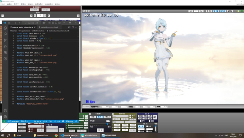
Task: Click errors and warnings count in status bar
Action: pos(24,121)
